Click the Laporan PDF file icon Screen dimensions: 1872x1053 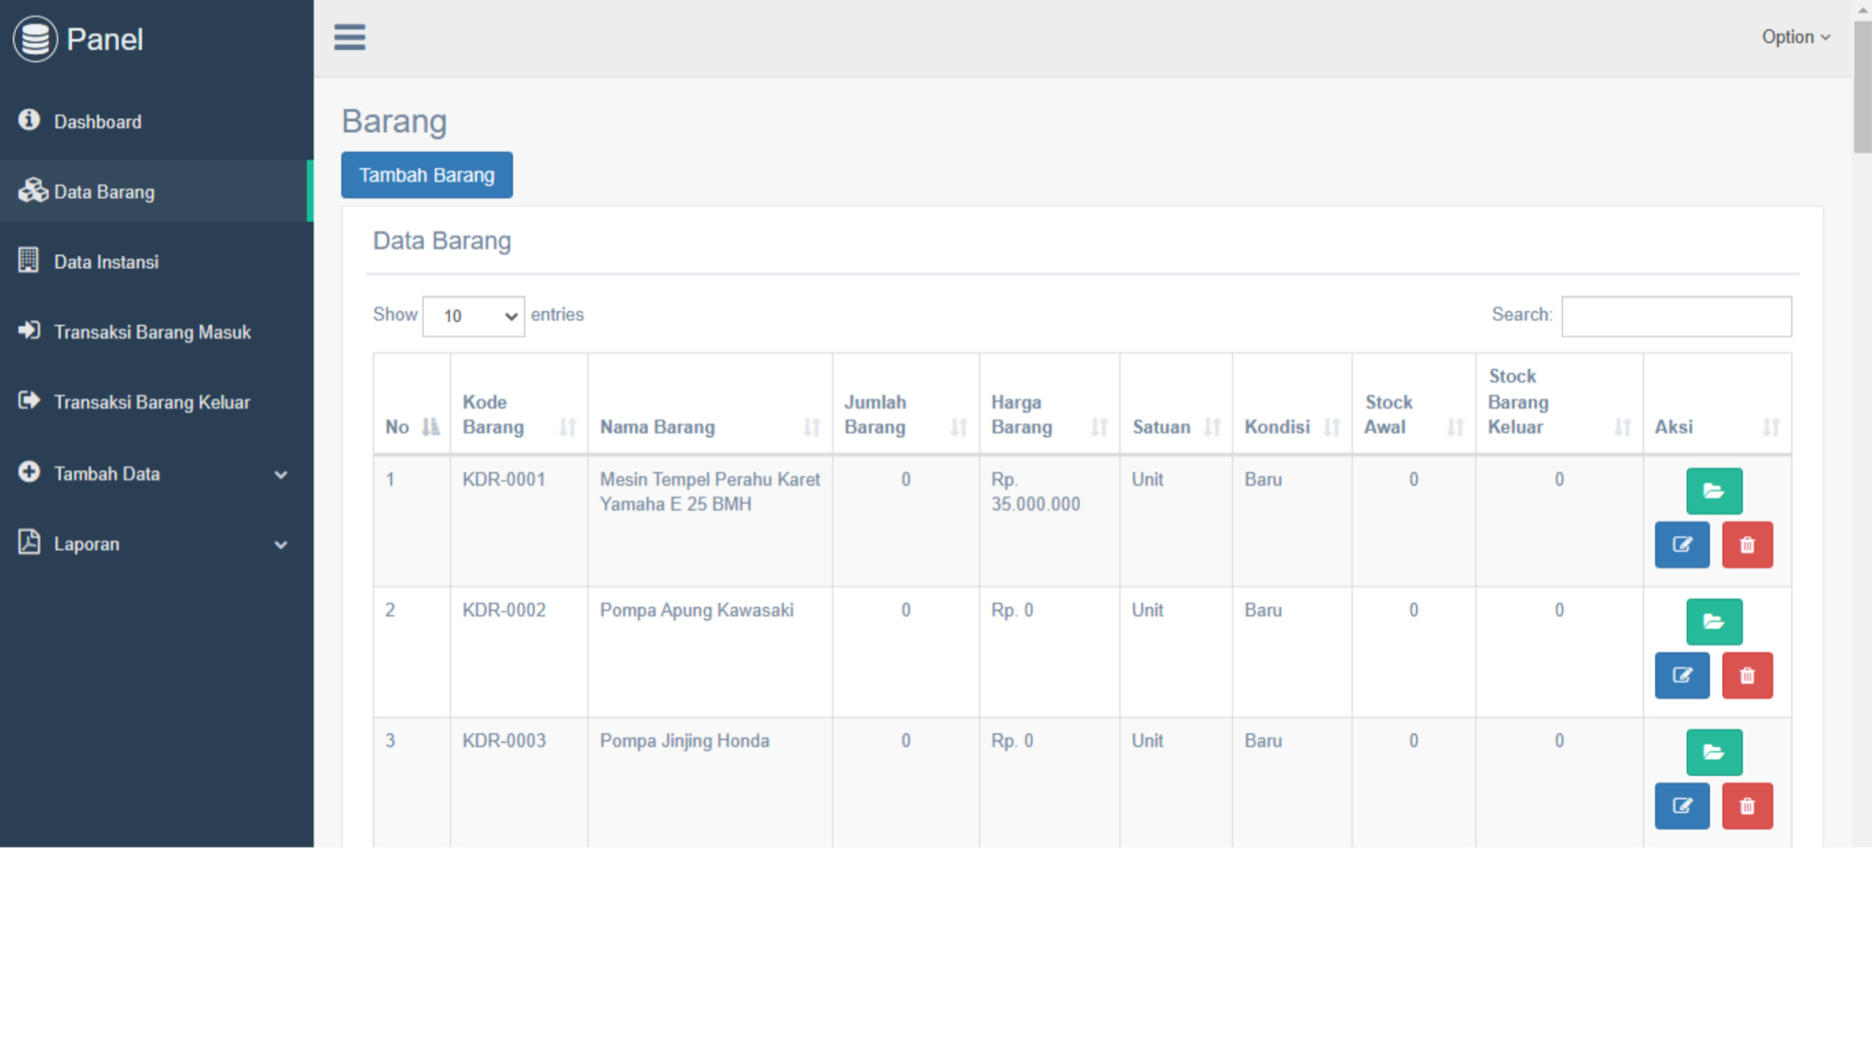[x=29, y=542]
